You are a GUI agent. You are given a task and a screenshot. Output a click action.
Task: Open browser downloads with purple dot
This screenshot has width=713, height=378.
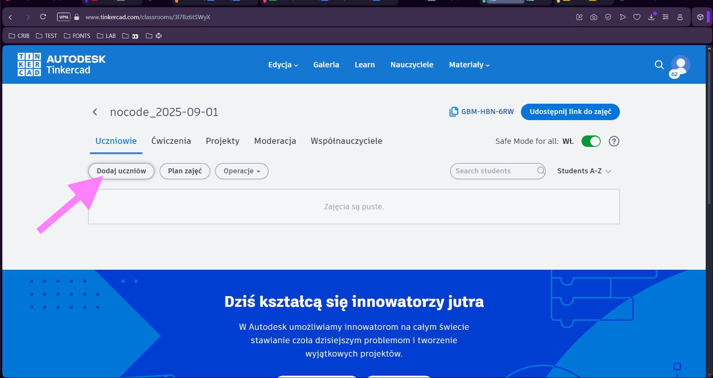point(651,17)
